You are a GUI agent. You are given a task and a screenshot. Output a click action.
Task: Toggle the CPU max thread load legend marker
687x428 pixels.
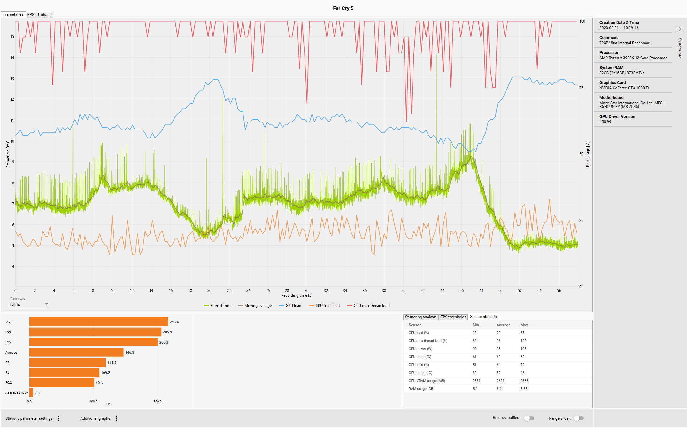[x=350, y=306]
